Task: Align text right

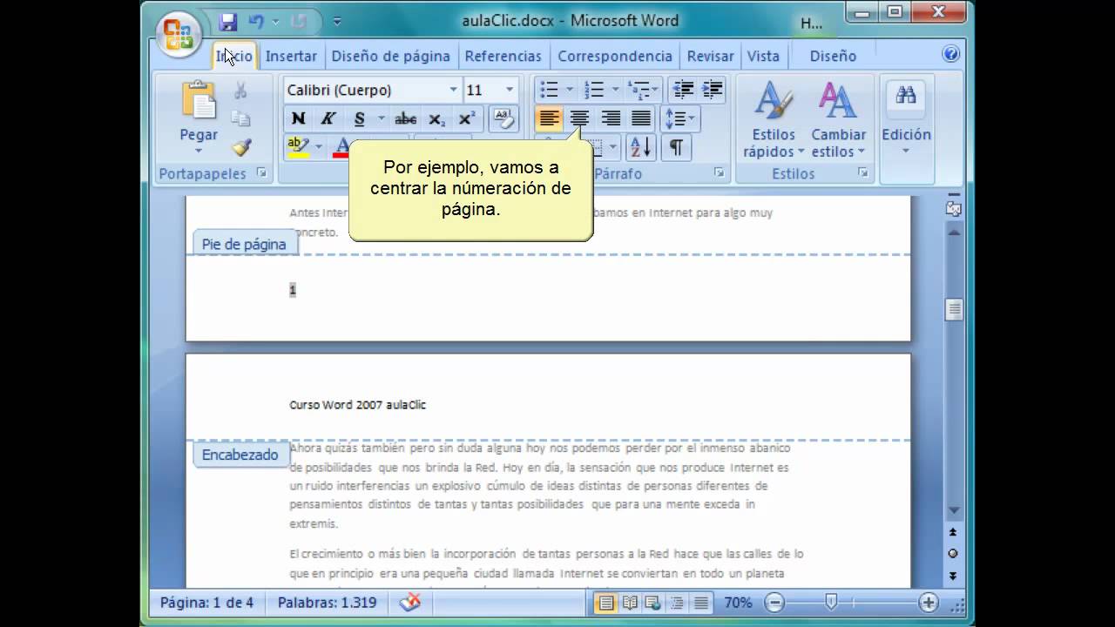Action: point(611,118)
